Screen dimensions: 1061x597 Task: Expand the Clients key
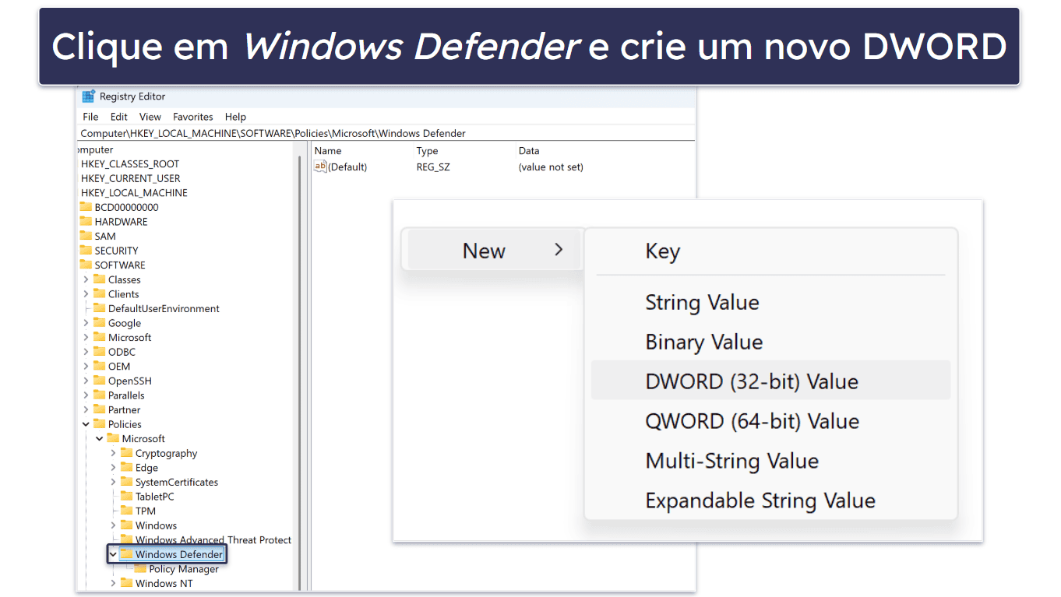point(86,294)
